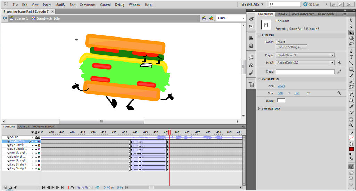The width and height of the screenshot is (356, 191).
Task: Open the Insert menu
Action: click(47, 5)
